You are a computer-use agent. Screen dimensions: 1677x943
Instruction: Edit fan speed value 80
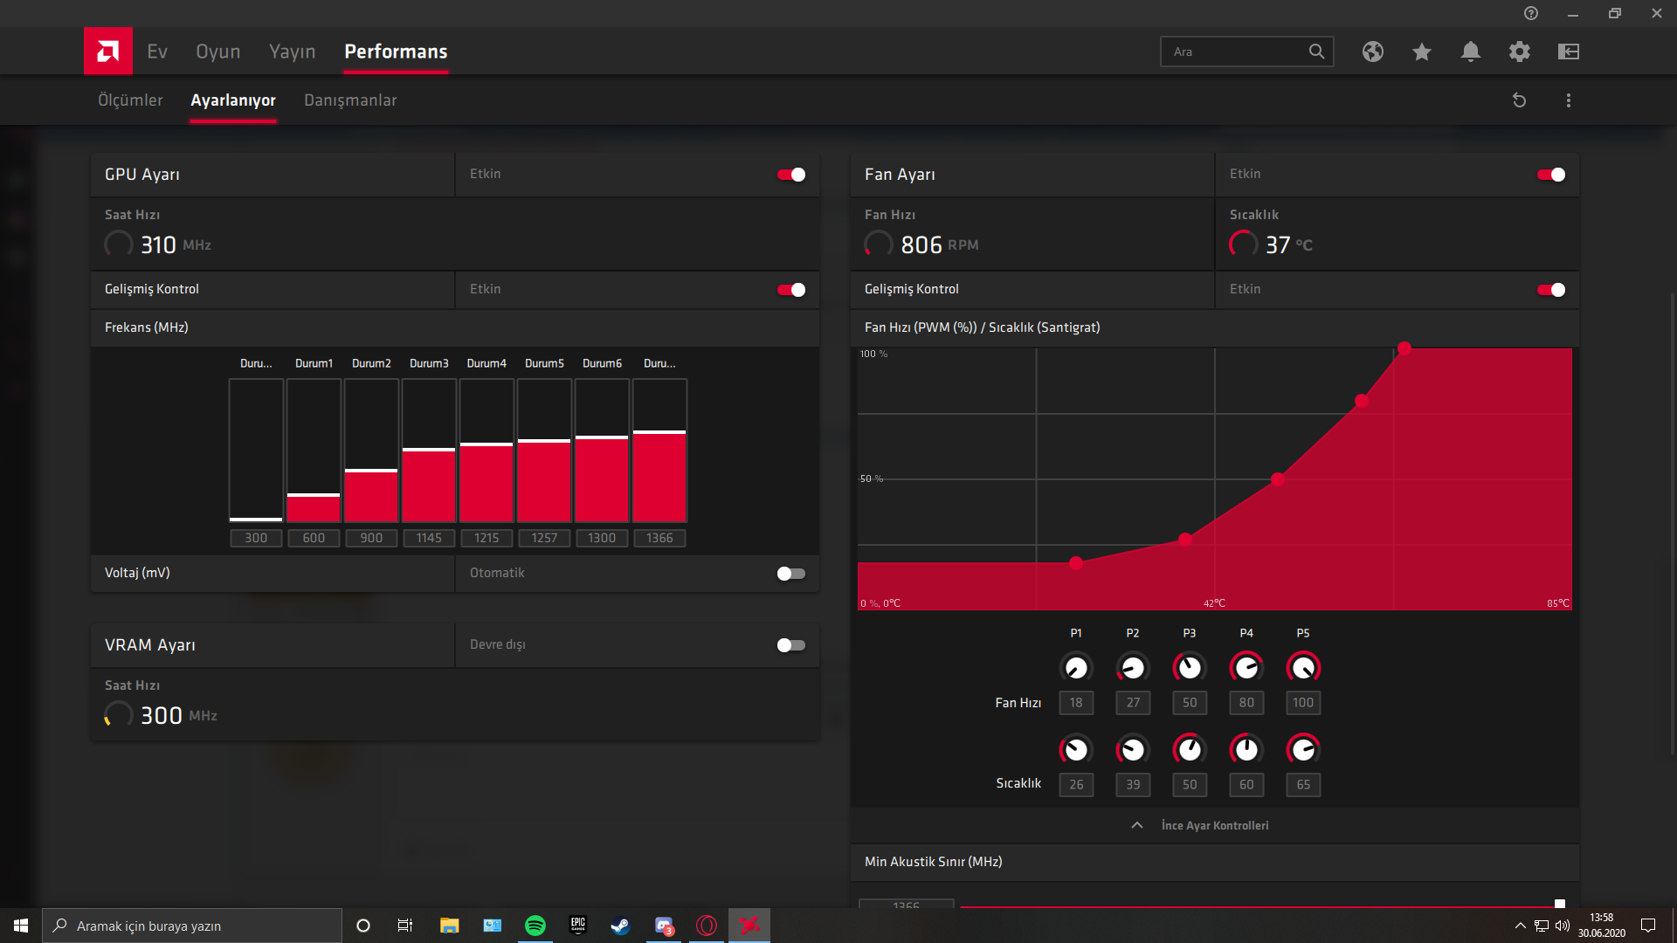coord(1246,702)
